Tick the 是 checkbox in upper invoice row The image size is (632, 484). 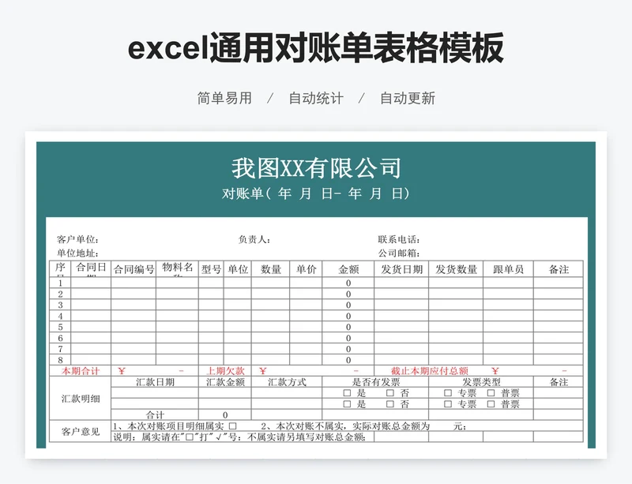click(x=347, y=392)
